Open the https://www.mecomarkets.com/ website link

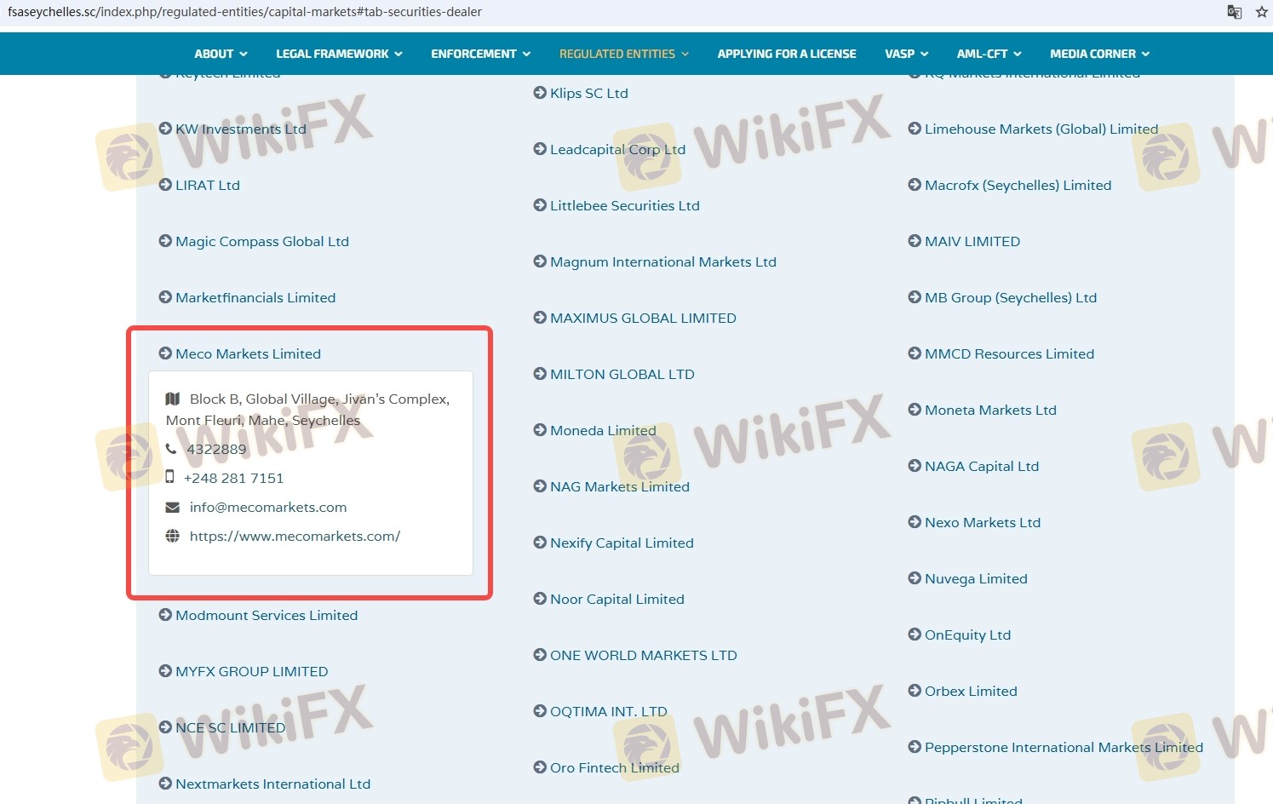tap(295, 537)
